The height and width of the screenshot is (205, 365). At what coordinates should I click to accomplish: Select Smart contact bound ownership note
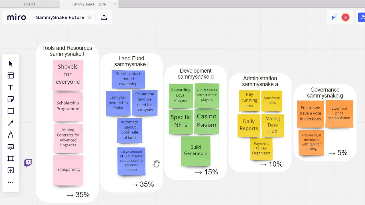point(128,79)
